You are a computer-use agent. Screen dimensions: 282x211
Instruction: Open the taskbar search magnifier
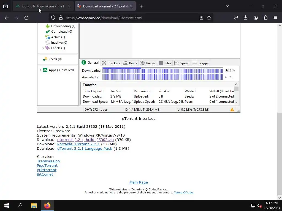pos(20,206)
